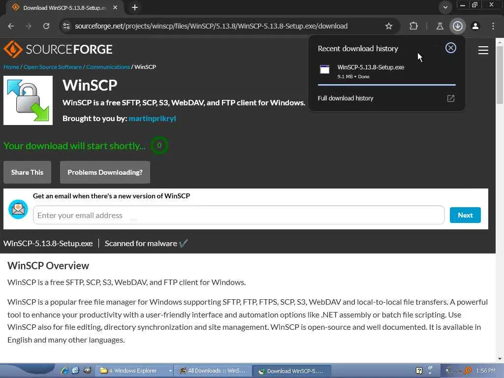504x378 pixels.
Task: Open the martinprikryl profile link
Action: (153, 119)
